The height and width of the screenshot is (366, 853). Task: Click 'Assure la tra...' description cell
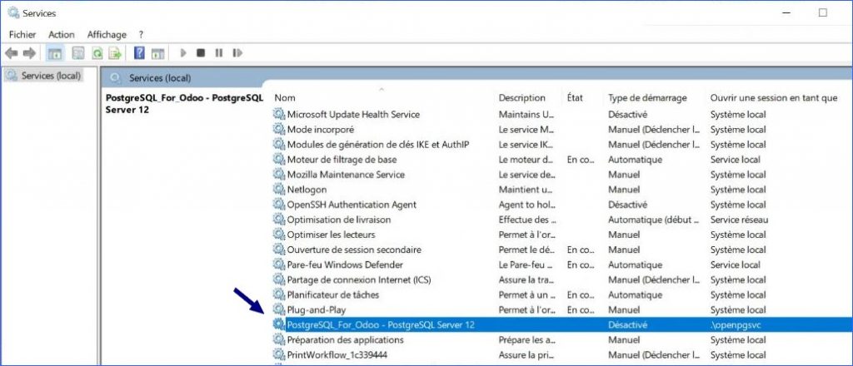[527, 279]
